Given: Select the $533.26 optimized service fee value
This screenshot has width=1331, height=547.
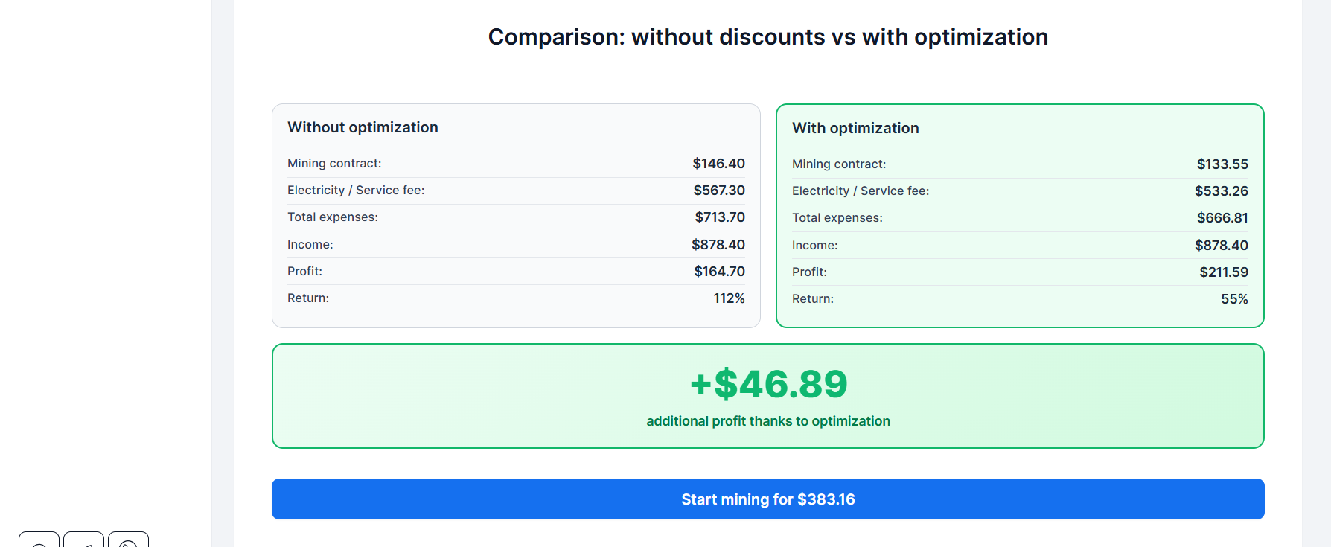Looking at the screenshot, I should pyautogui.click(x=1221, y=191).
